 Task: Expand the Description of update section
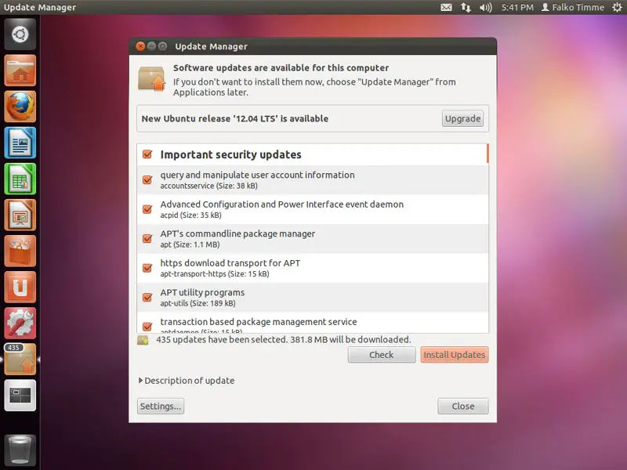[x=187, y=381]
